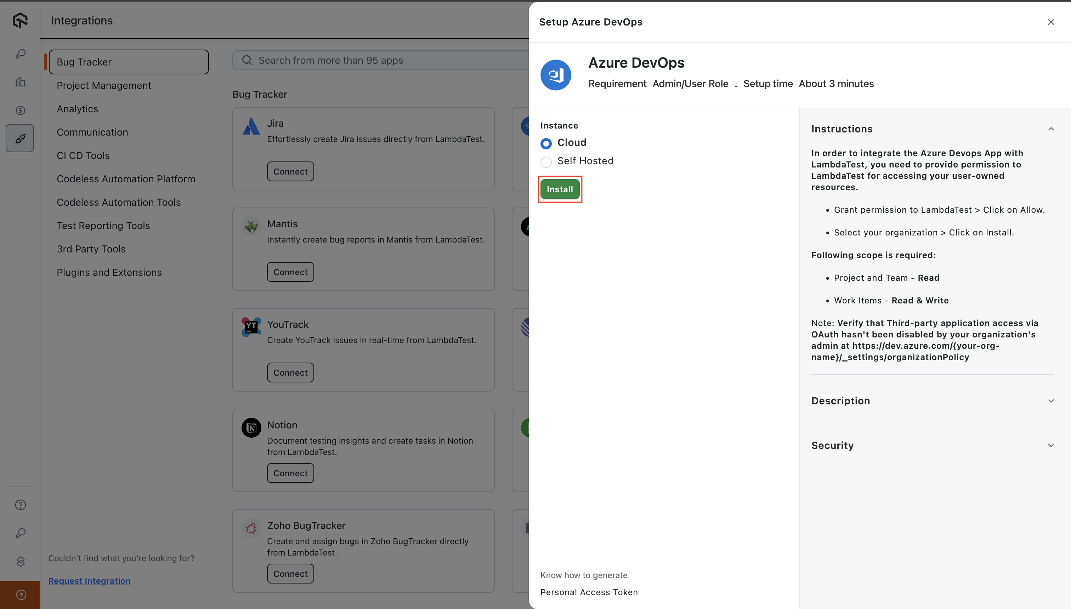Screen dimensions: 1071x609
Task: Close the Setup Azure DevOps panel
Action: 1050,22
